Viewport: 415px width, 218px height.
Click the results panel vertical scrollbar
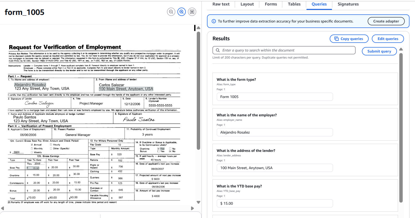pos(401,128)
